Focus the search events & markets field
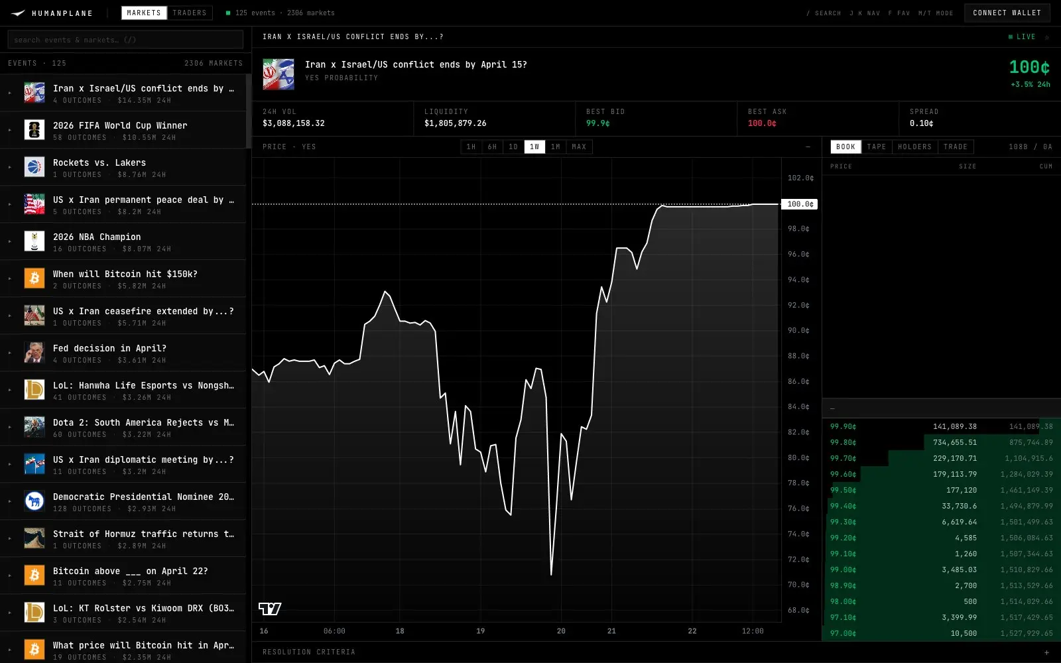The image size is (1061, 663). 125,40
